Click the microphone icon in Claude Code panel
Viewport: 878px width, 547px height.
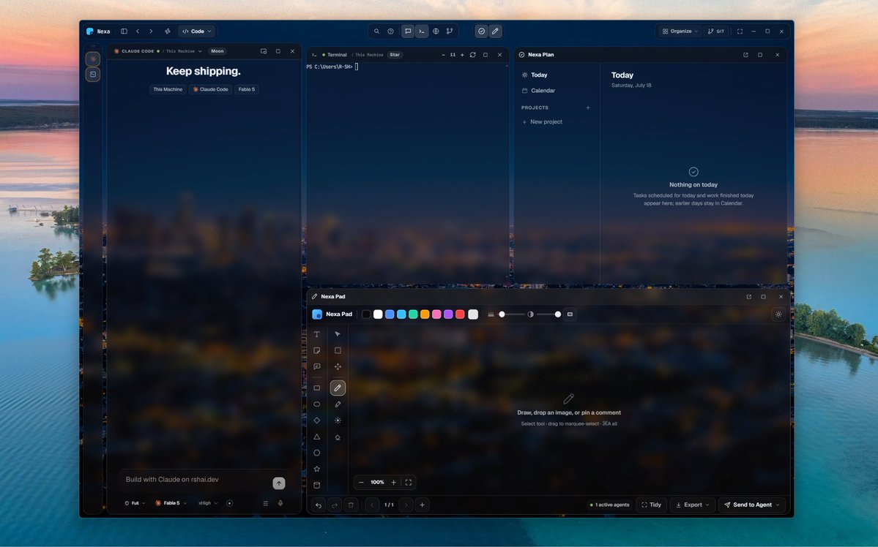point(280,503)
